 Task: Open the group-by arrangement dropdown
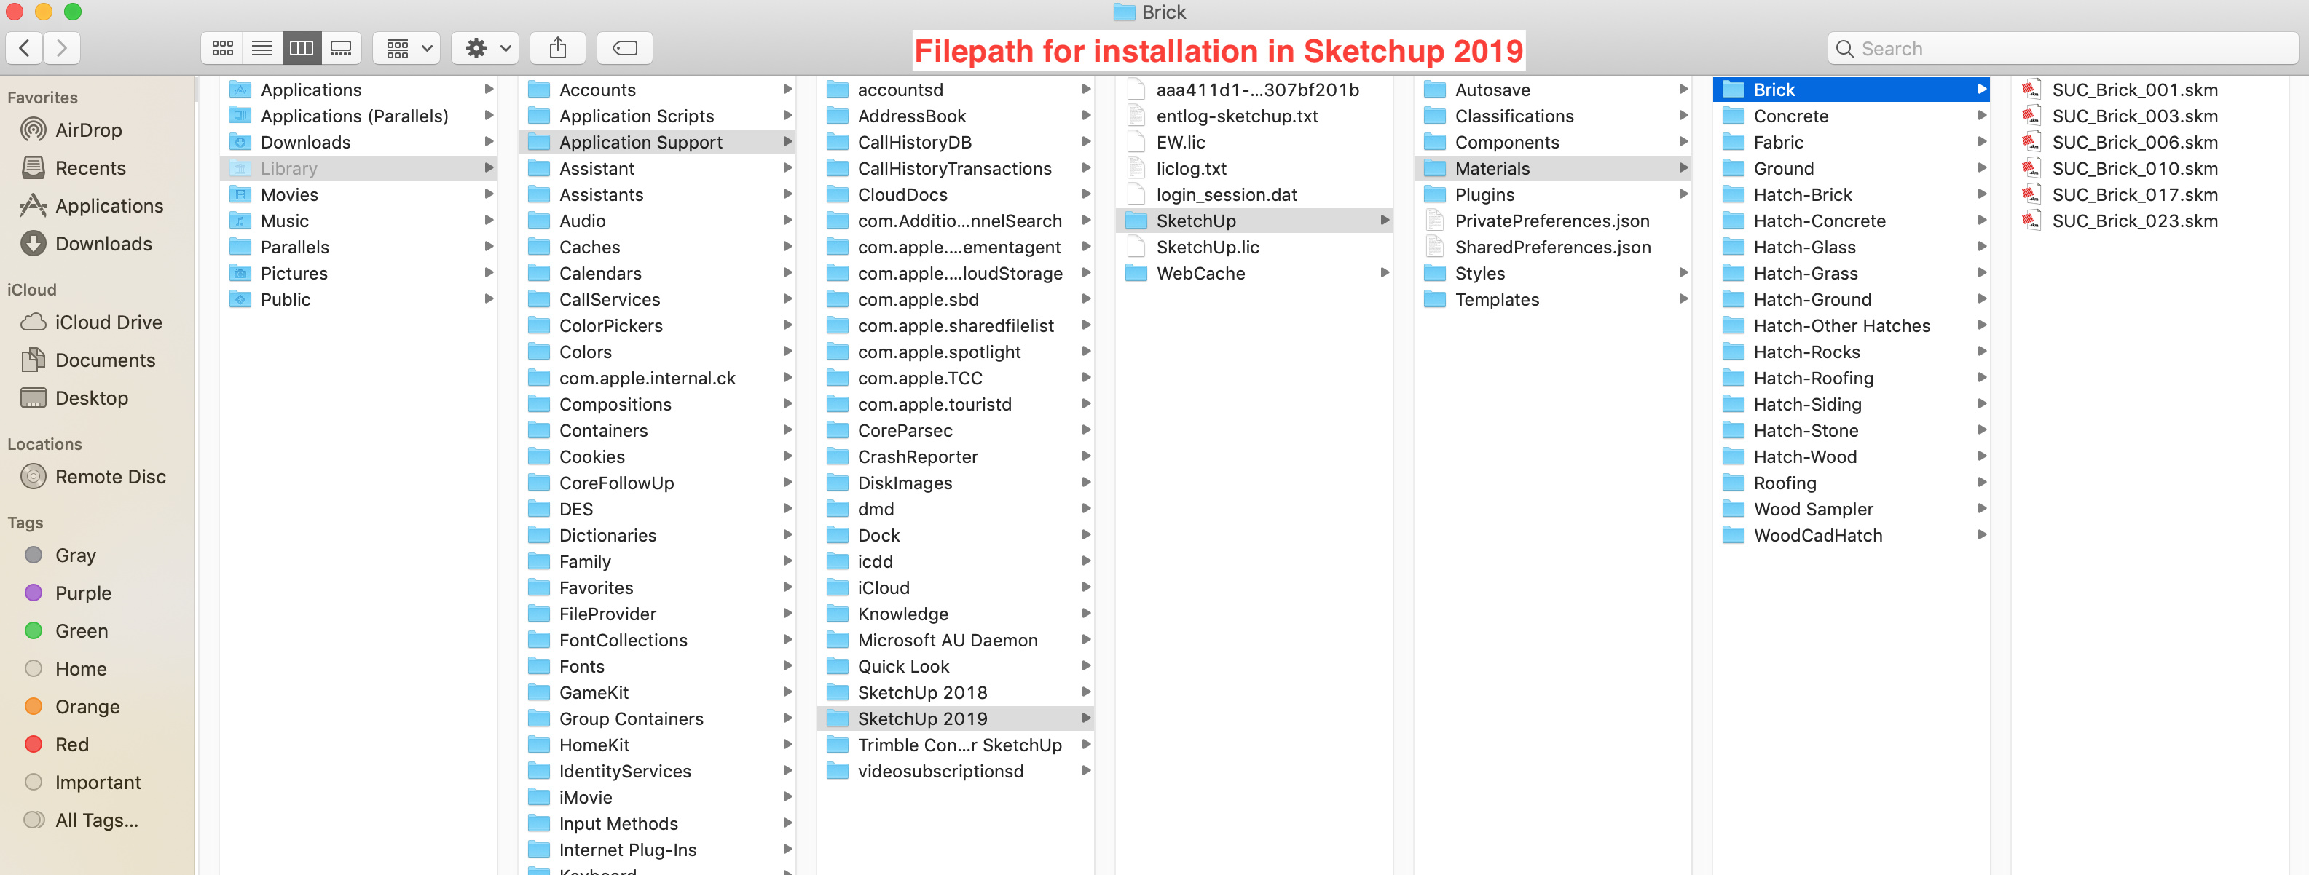pos(408,48)
